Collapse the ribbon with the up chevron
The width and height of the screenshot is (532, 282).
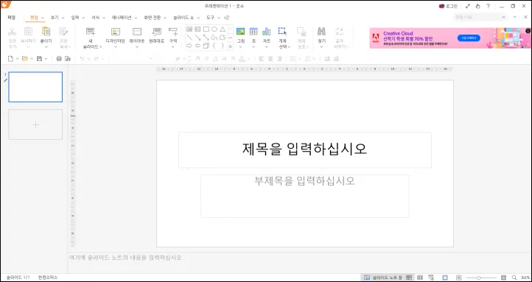tap(515, 17)
